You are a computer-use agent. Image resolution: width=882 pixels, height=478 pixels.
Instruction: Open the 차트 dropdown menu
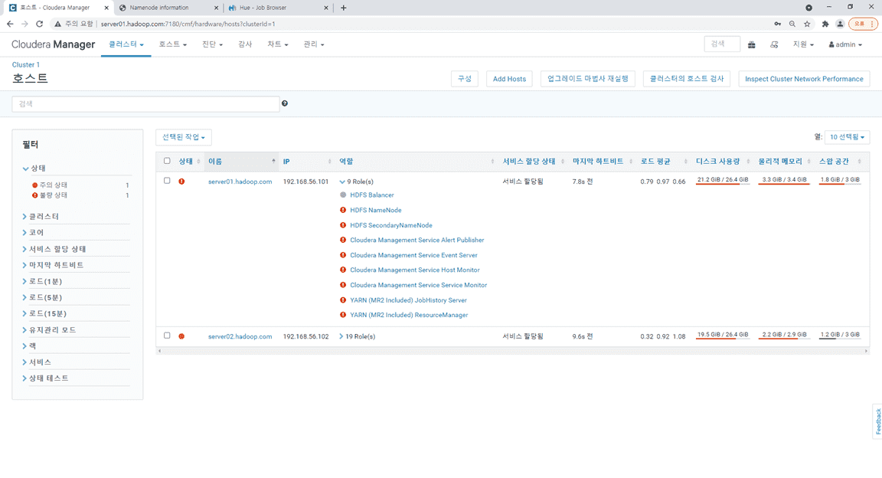pyautogui.click(x=277, y=44)
